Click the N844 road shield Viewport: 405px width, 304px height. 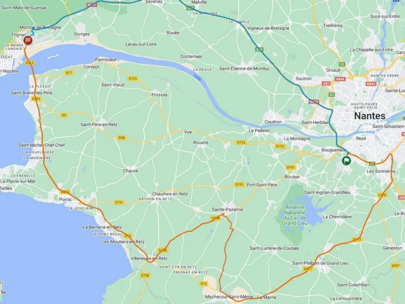pyautogui.click(x=371, y=84)
